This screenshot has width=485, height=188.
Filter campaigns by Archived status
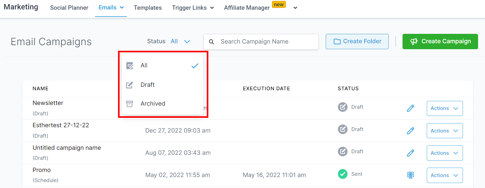coord(153,104)
